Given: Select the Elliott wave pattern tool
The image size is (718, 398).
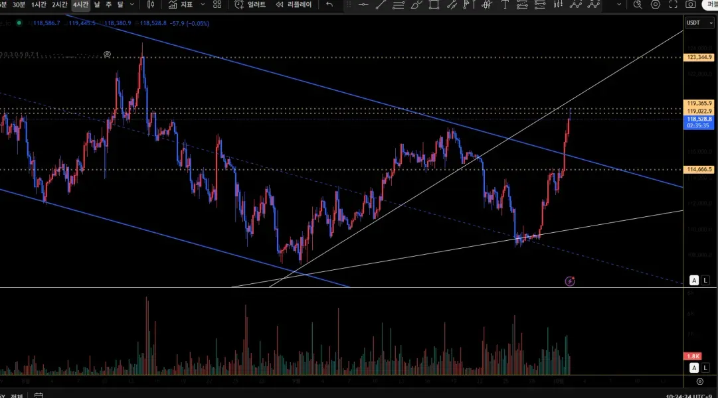Looking at the screenshot, I should (593, 5).
